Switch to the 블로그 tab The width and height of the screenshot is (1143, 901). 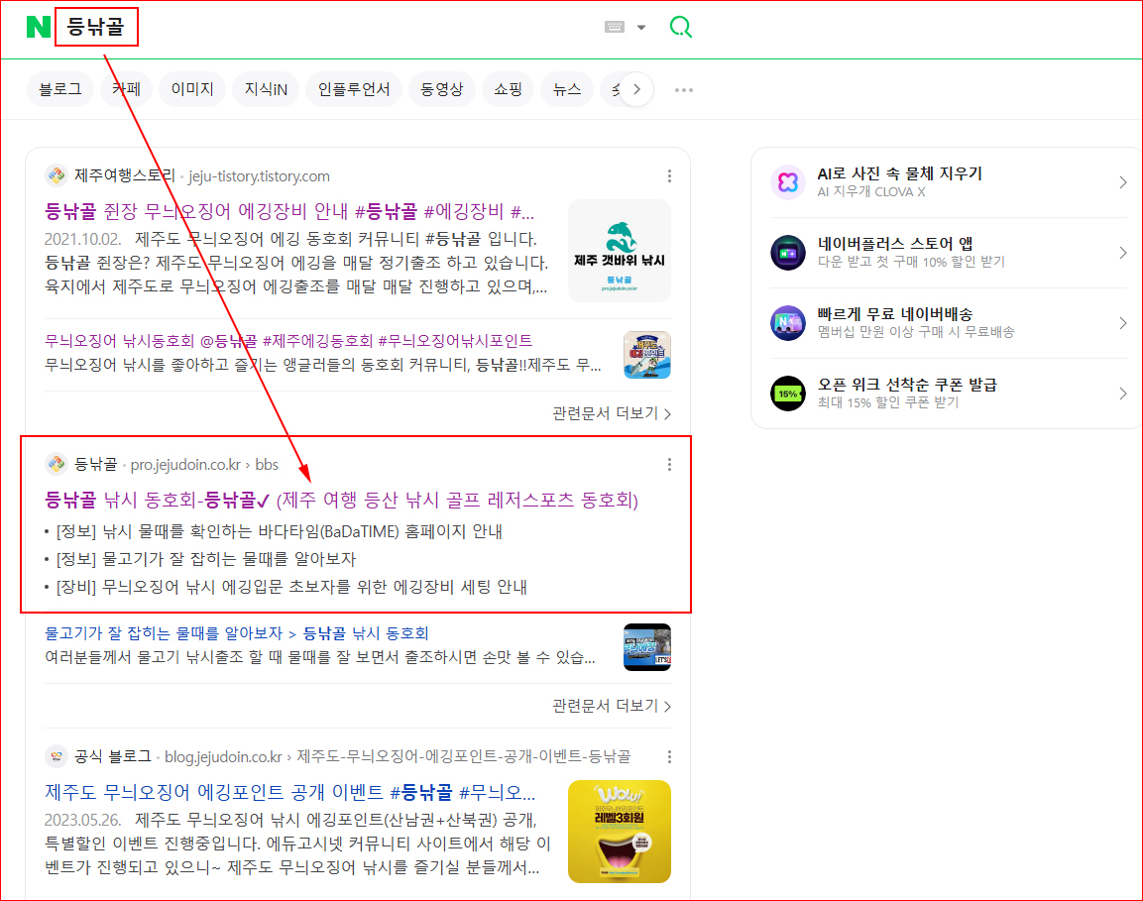click(59, 89)
